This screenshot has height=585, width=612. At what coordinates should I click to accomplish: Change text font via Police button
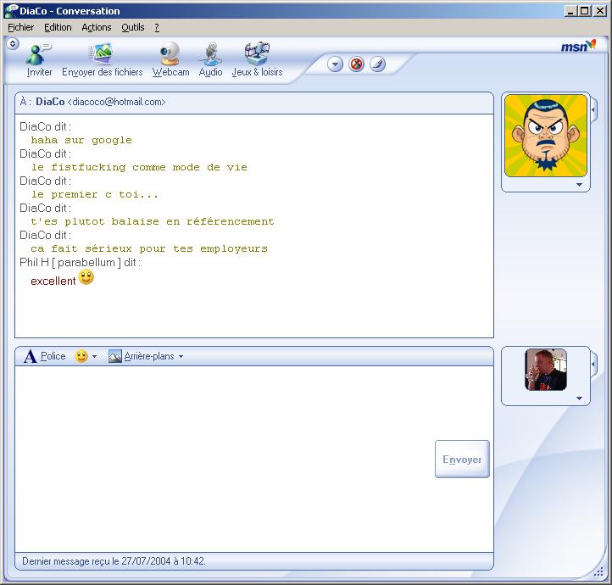coord(44,356)
